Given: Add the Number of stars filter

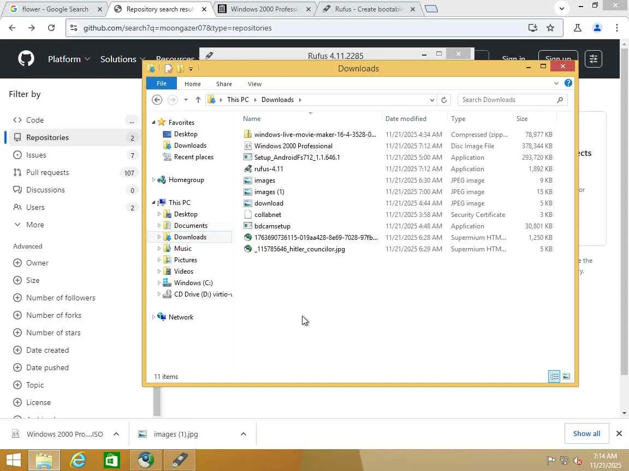Looking at the screenshot, I should (x=47, y=333).
